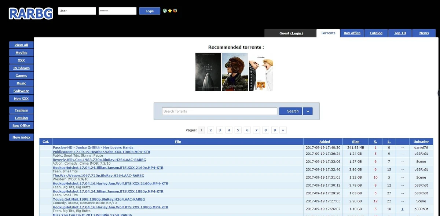Viewport: 440px width, 216px height.
Task: Open the Software category in the sidebar
Action: point(21,91)
